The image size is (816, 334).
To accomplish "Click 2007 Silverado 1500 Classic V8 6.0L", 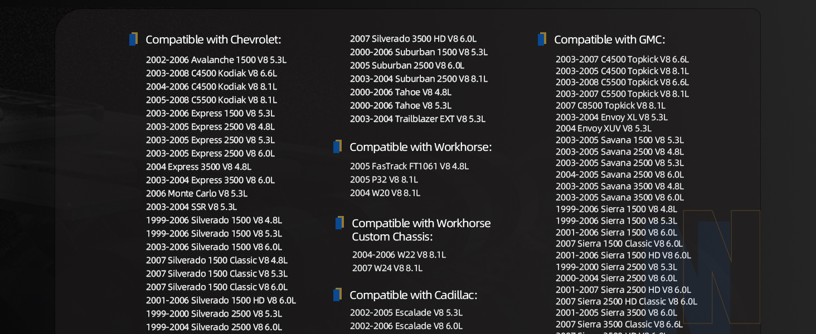I will (217, 287).
